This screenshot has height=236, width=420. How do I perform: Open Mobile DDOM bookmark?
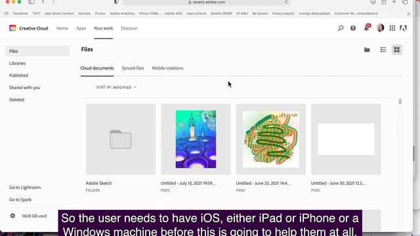click(221, 13)
